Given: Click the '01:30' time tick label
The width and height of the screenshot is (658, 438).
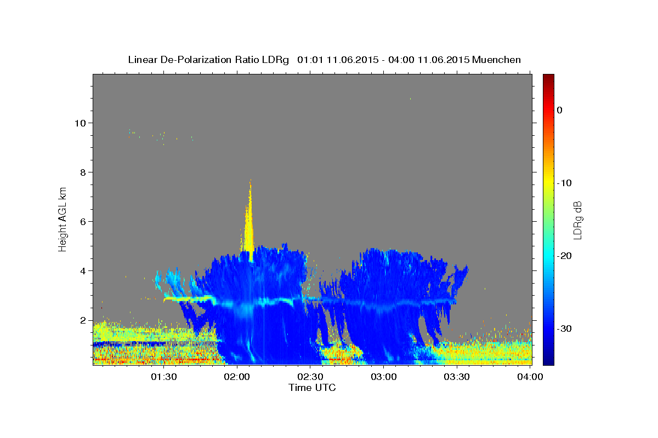Looking at the screenshot, I should (x=163, y=377).
